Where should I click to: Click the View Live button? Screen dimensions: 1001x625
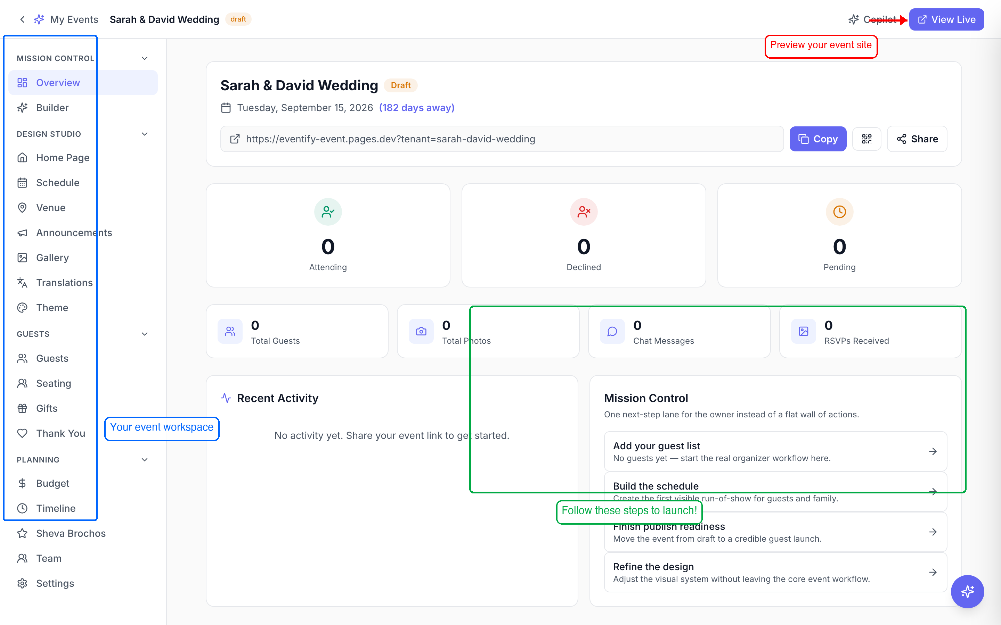pos(946,19)
